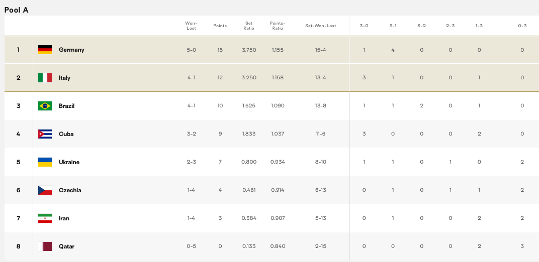Select Qatar's rank number 8
The image size is (539, 262).
click(19, 246)
